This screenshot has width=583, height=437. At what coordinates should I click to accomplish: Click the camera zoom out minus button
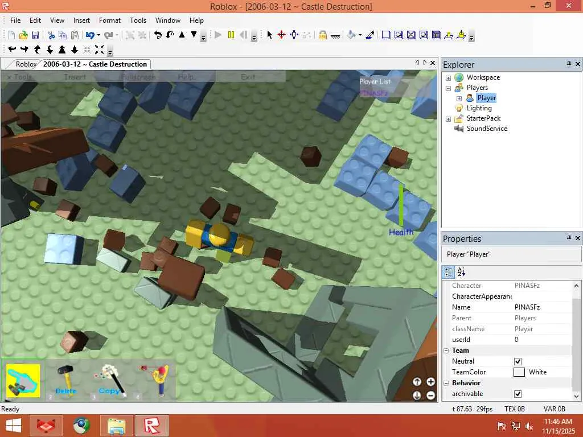click(x=430, y=395)
